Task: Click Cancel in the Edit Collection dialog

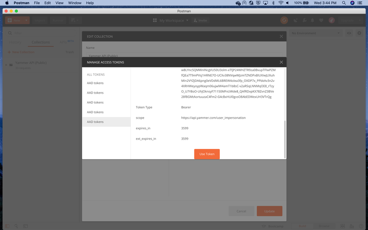Action: coord(241,211)
